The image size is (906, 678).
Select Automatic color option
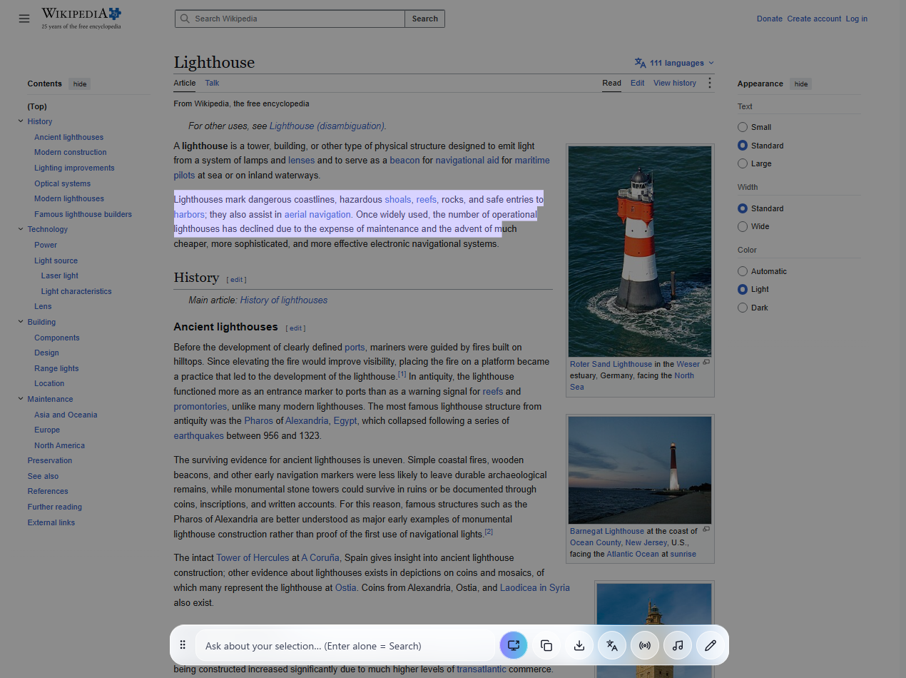(743, 271)
